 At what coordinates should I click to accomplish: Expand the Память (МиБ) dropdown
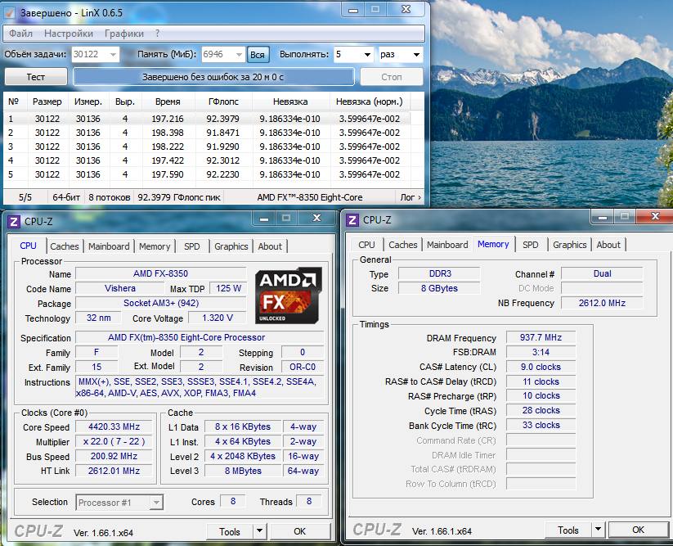coord(239,55)
